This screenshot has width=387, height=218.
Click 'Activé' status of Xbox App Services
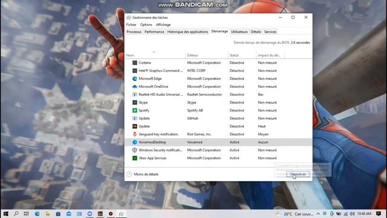(x=235, y=158)
